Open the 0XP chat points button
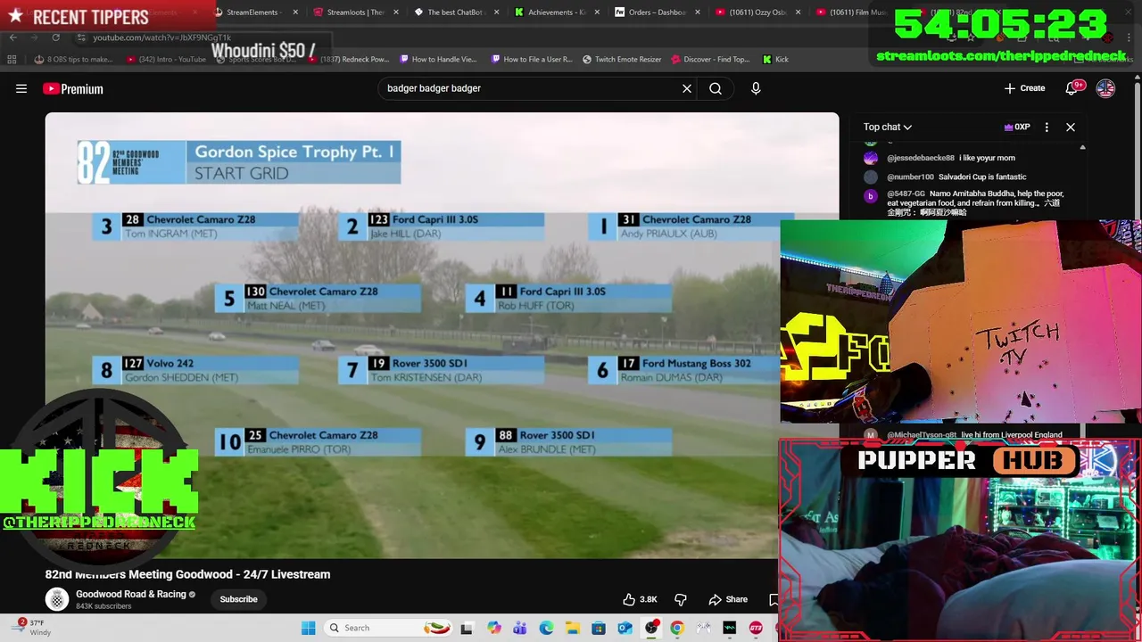The image size is (1142, 642). point(1017,127)
